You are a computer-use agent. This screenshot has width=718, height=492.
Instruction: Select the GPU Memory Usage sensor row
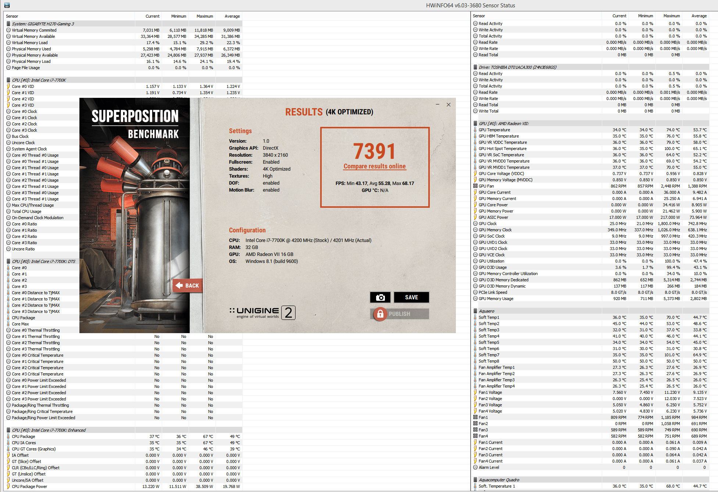496,299
